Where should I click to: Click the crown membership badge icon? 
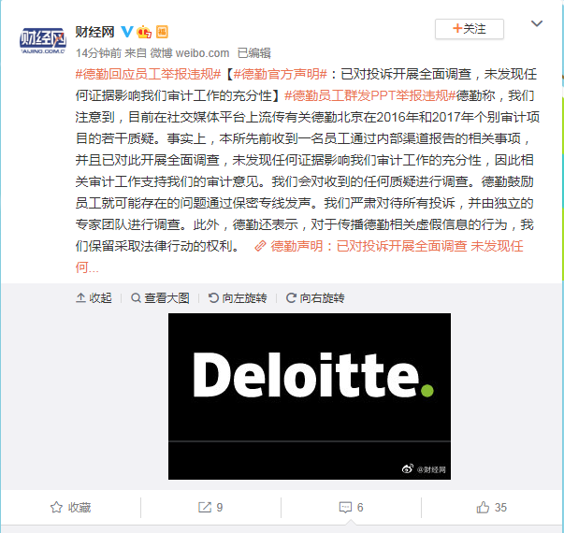[144, 32]
